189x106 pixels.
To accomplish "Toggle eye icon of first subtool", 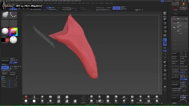I will 186,19.
